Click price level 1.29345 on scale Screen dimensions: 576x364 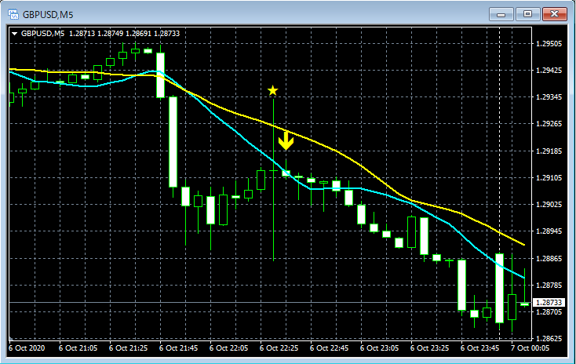[549, 97]
